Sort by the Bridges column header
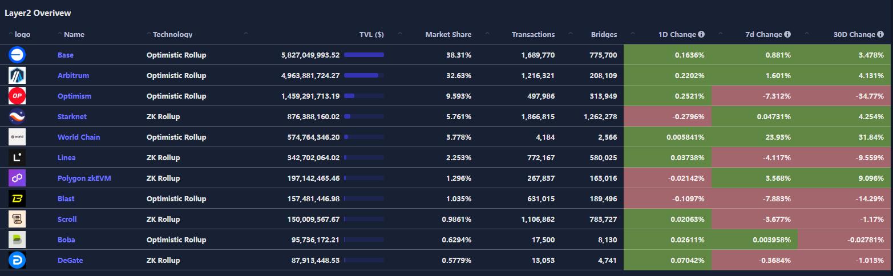Viewport: 893px width, 276px height. pyautogui.click(x=604, y=35)
